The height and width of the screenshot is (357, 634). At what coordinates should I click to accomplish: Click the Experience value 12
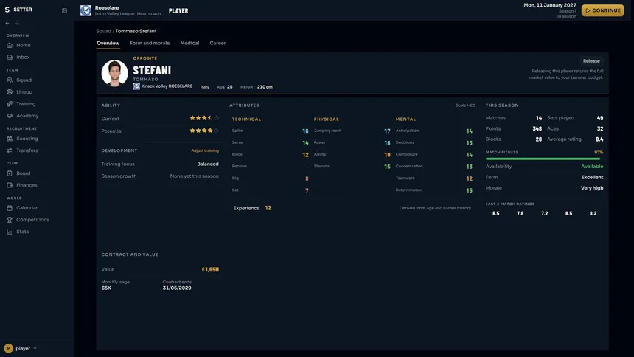(268, 208)
